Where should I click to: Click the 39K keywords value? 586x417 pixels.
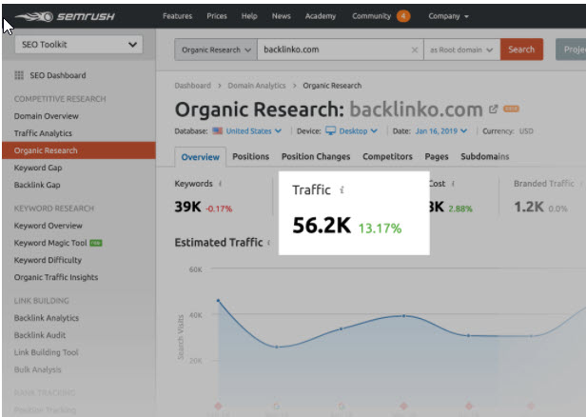187,207
